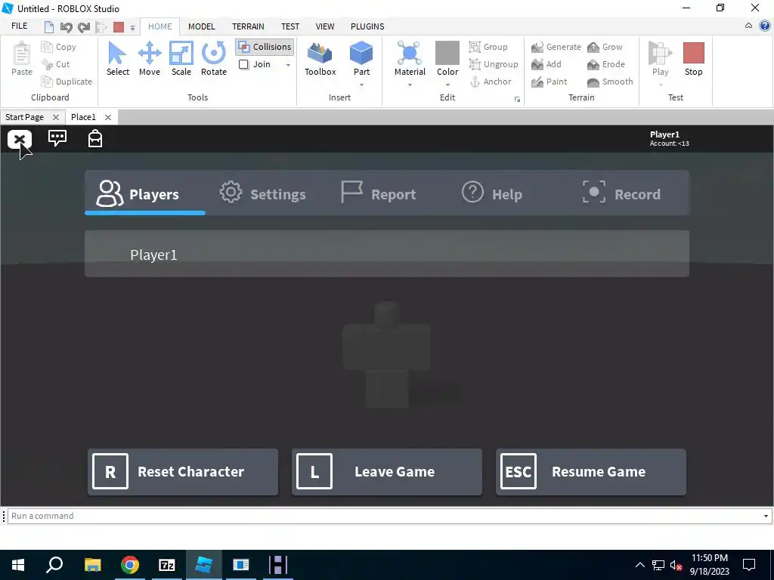Expand the command bar history dropdown
This screenshot has height=580, width=774.
tap(766, 516)
